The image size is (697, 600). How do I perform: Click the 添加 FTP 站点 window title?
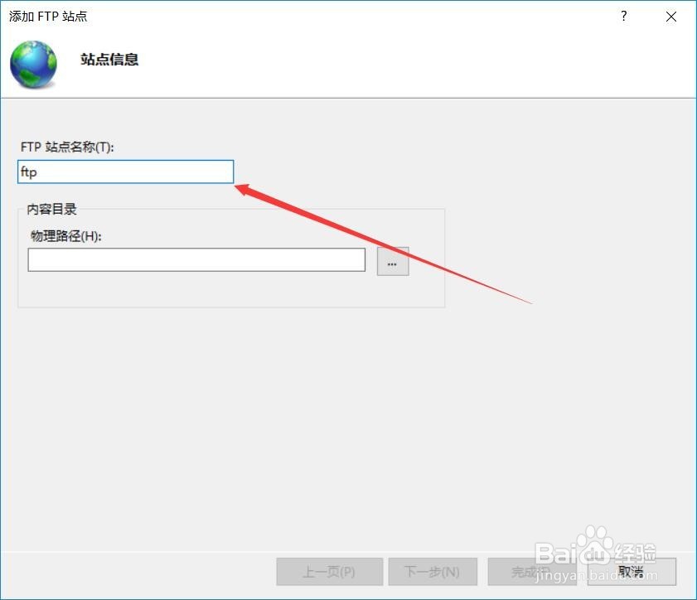[x=48, y=17]
